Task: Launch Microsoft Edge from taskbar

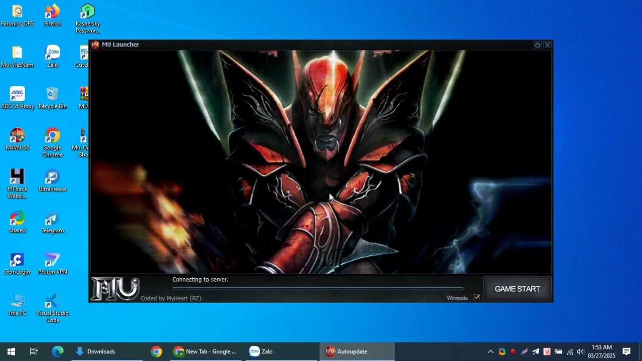Action: pos(58,351)
